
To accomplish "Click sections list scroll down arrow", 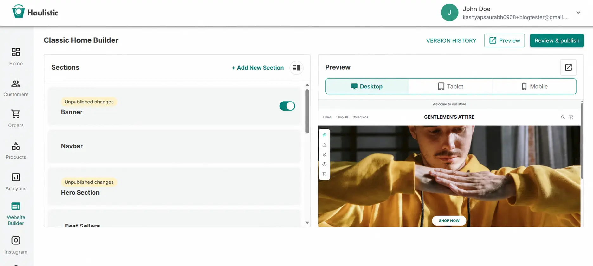I will (307, 223).
